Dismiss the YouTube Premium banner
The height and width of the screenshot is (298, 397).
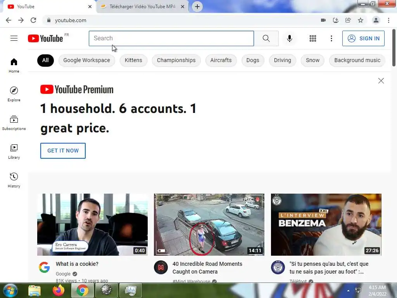pos(381,81)
